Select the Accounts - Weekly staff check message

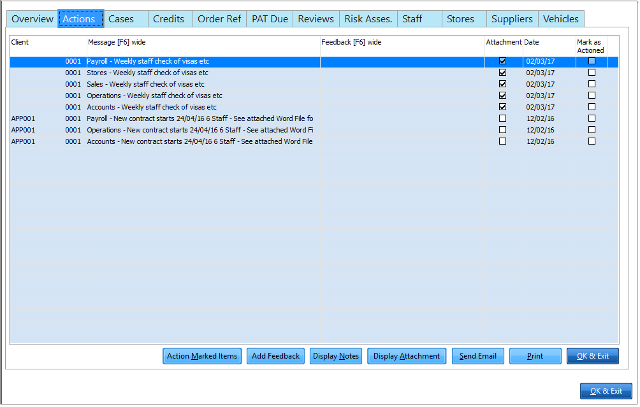[x=152, y=107]
